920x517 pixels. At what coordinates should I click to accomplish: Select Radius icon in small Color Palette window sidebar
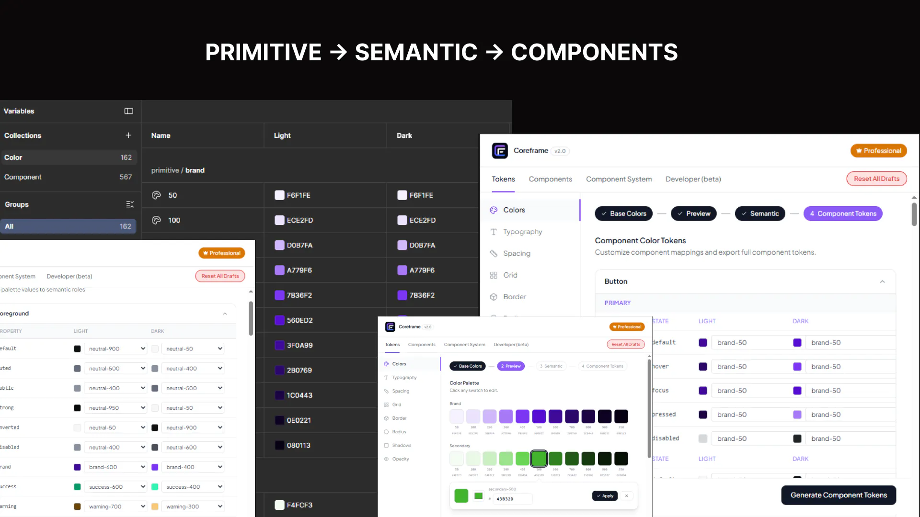click(x=386, y=432)
